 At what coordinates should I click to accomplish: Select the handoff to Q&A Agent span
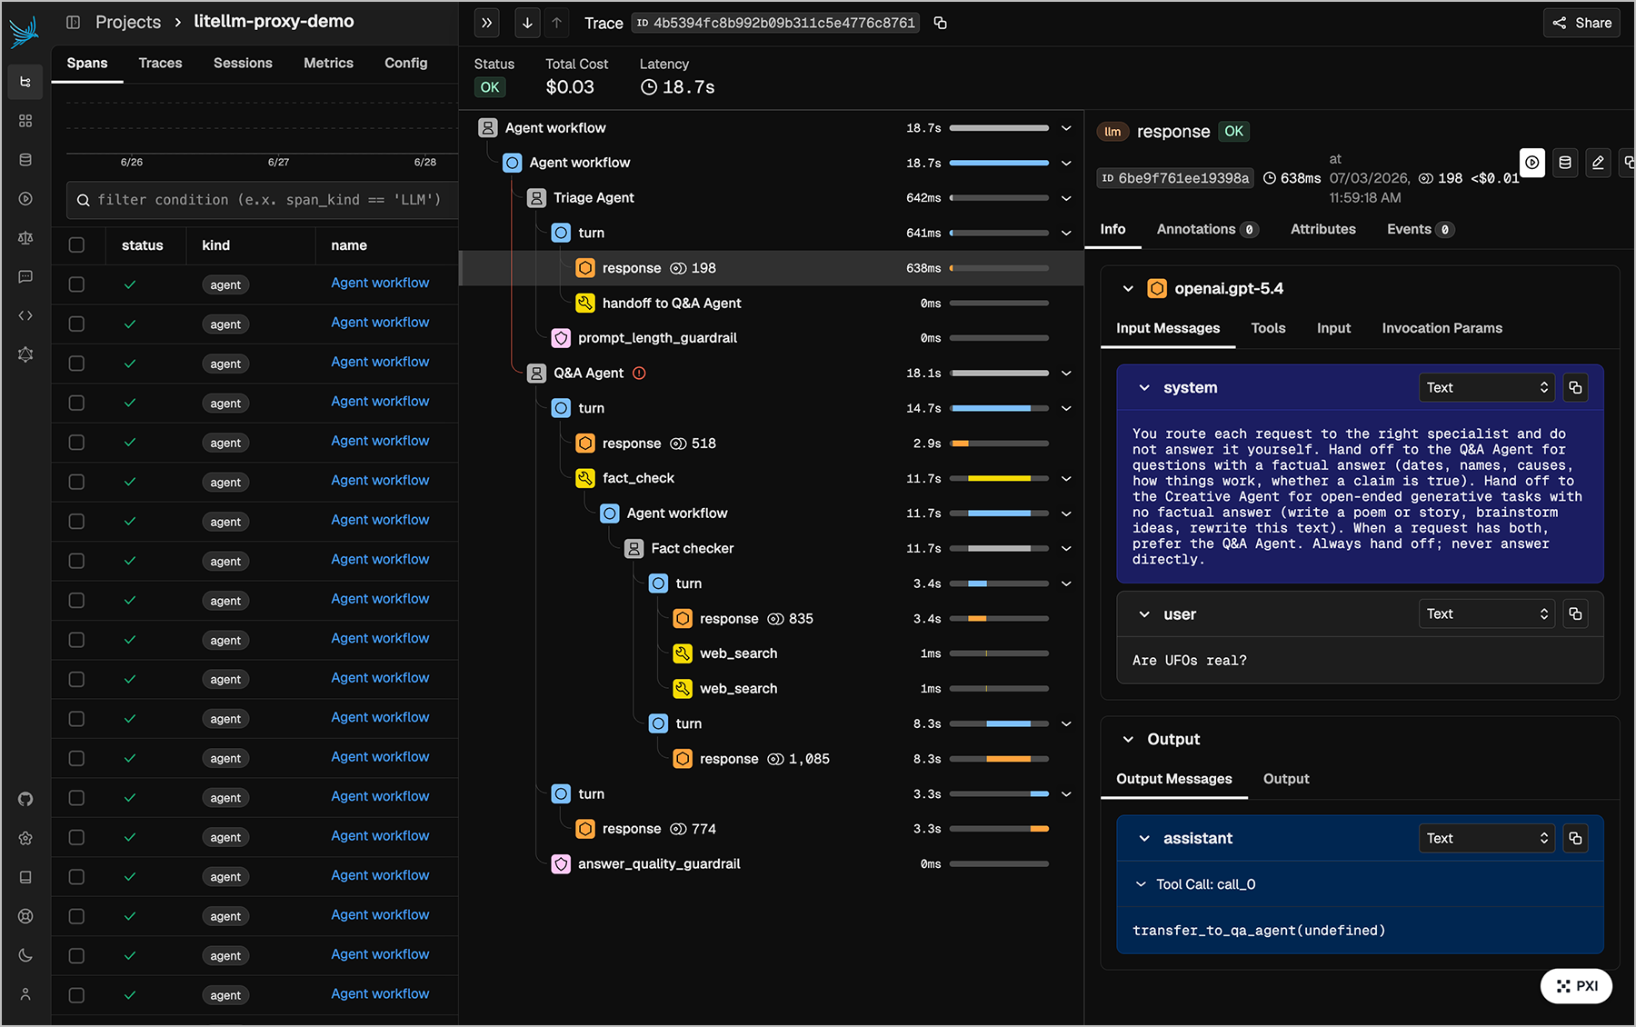tap(772, 304)
